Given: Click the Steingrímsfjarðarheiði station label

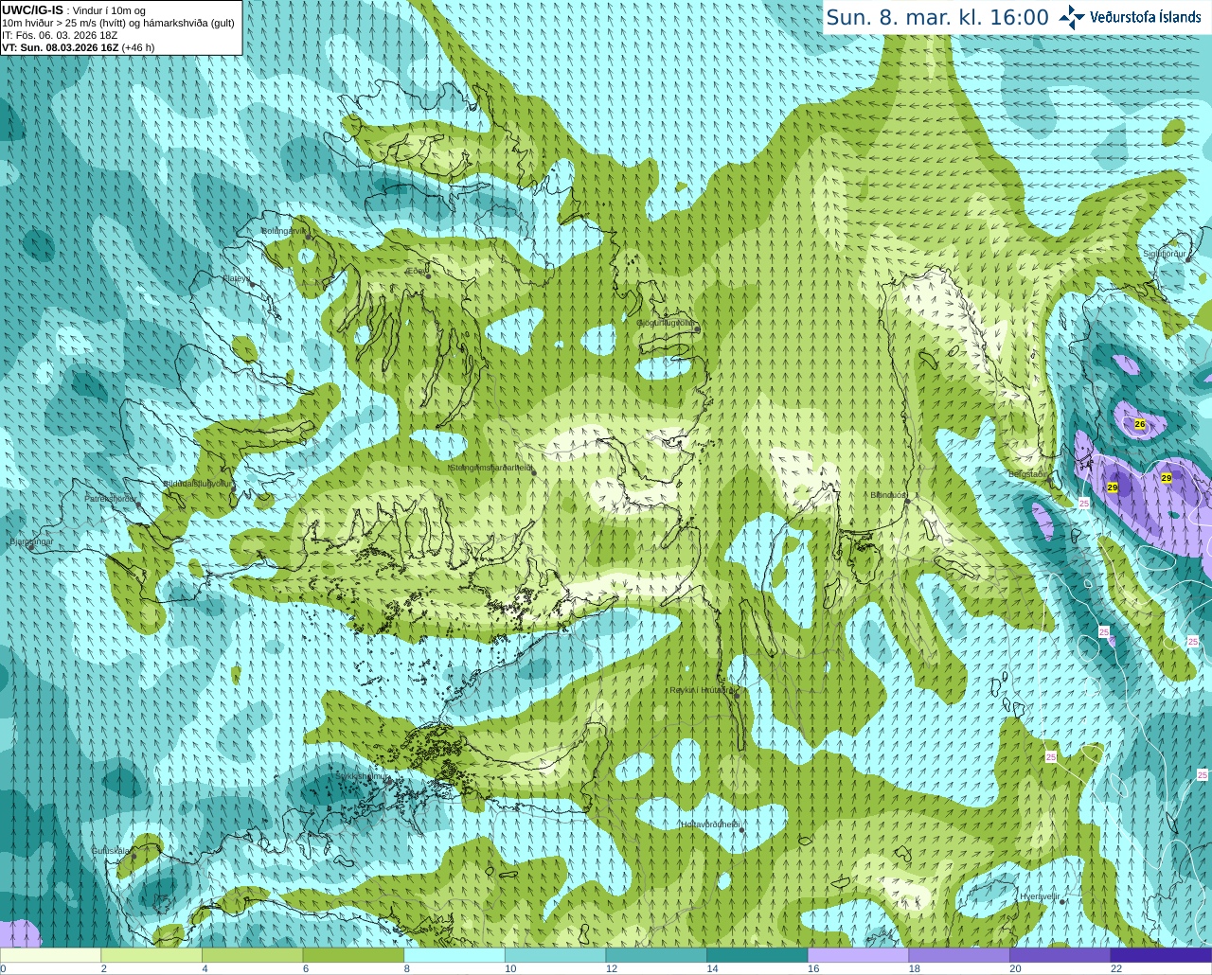Looking at the screenshot, I should (490, 467).
